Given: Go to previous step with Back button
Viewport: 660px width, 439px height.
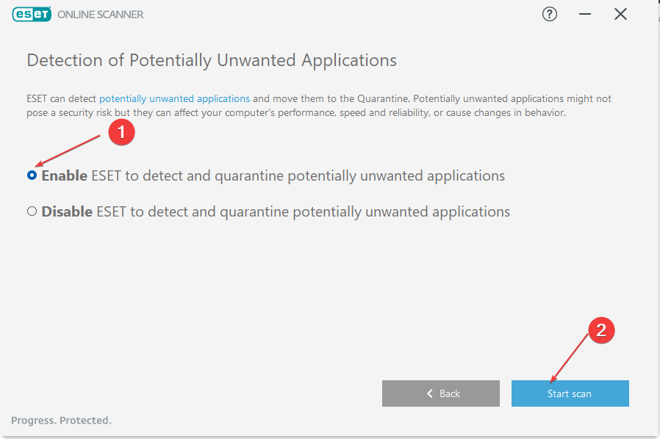Looking at the screenshot, I should (441, 393).
